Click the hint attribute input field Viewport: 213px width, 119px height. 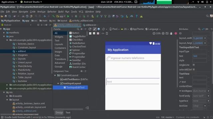coord(200,56)
